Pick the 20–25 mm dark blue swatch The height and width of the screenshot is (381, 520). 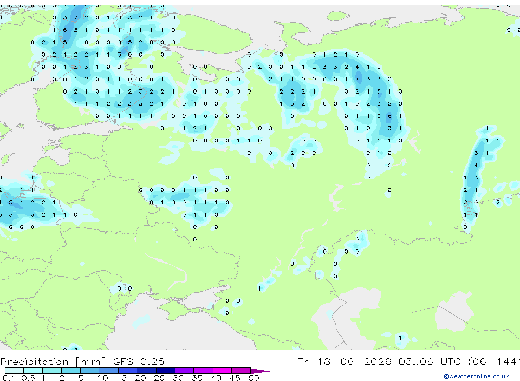point(147,371)
